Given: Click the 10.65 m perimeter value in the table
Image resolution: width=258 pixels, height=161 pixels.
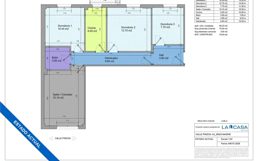Looking at the screenshot, I should tap(242, 12).
